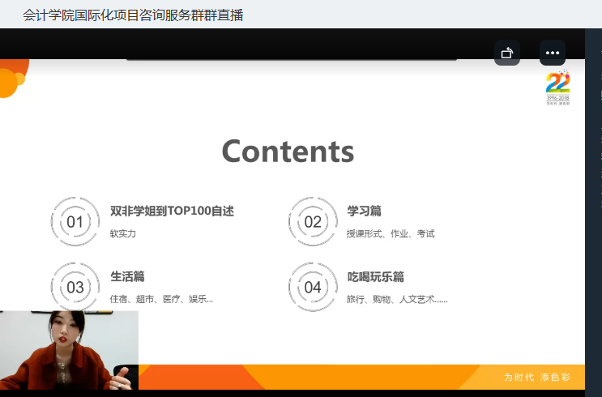Click the rotate screen icon in the top bar
This screenshot has width=602, height=397.
507,53
